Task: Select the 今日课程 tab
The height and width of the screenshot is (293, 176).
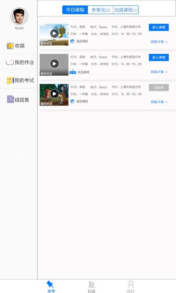Action: [75, 10]
